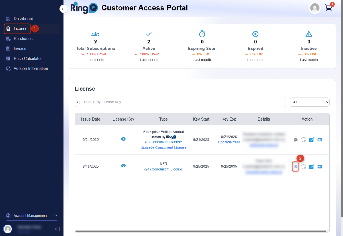Open the Price Calculator
Image resolution: width=343 pixels, height=236 pixels.
point(27,58)
